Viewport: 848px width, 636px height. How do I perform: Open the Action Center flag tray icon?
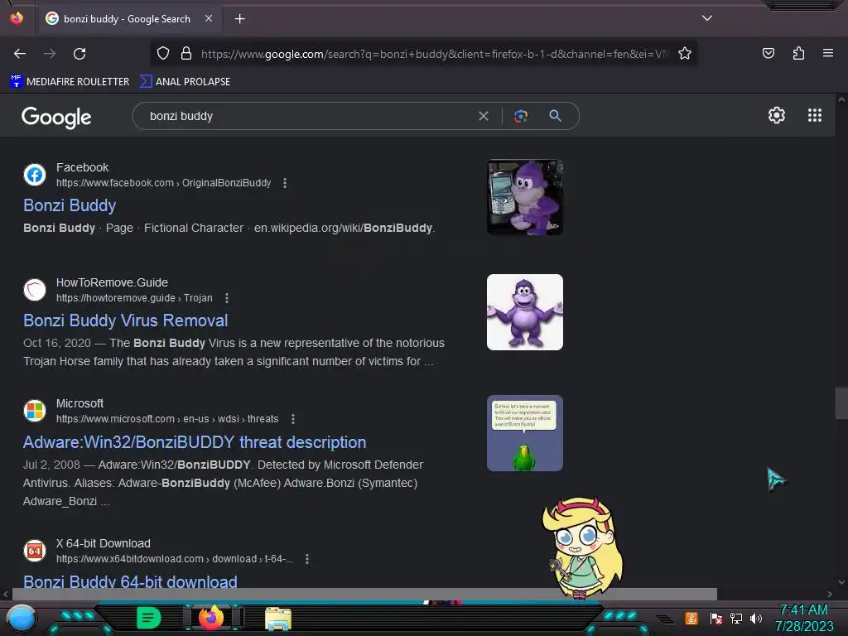[x=715, y=618]
